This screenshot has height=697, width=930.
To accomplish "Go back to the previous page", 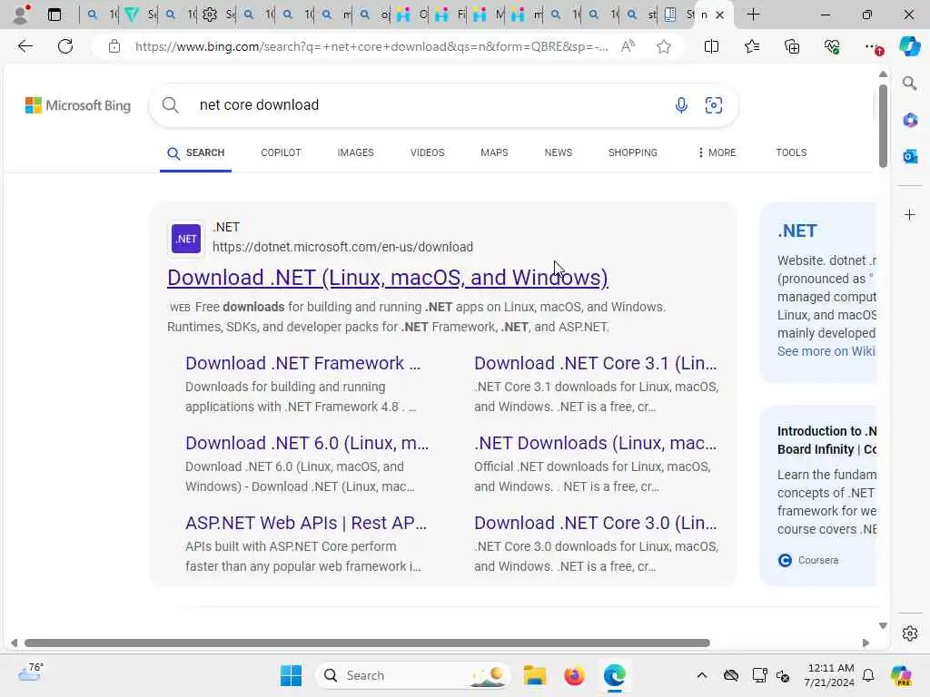I will click(x=25, y=46).
